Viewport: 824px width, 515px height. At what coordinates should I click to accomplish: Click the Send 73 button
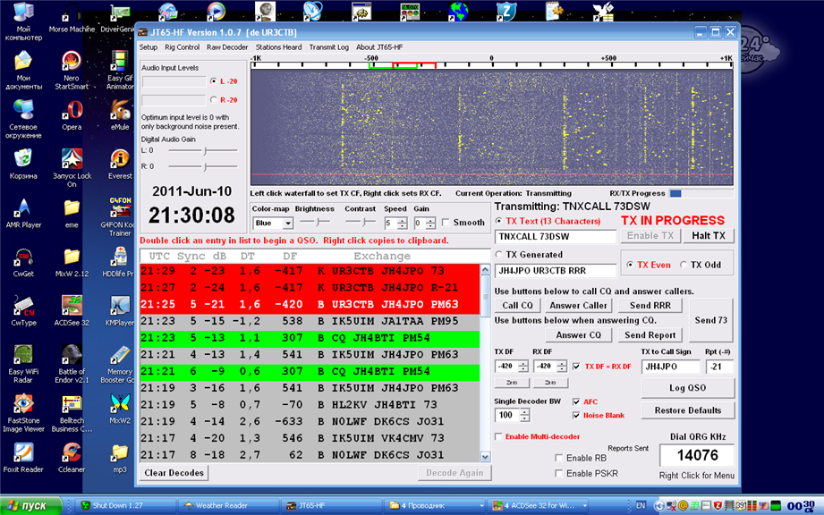coord(711,320)
